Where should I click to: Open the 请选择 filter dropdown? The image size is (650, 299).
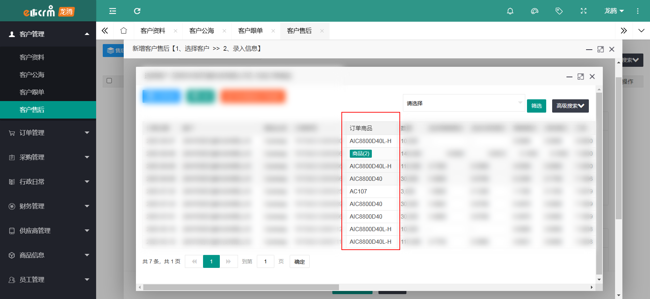click(463, 103)
